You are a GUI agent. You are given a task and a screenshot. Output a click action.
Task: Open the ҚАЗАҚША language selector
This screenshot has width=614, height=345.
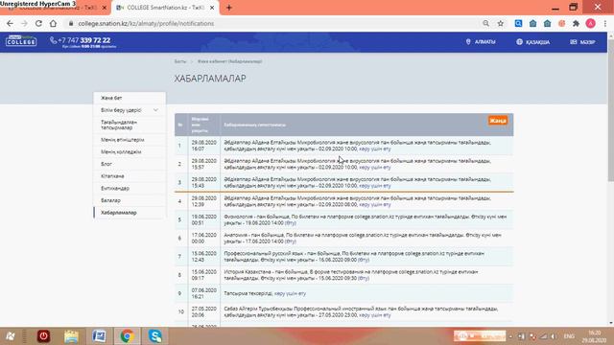coord(533,42)
